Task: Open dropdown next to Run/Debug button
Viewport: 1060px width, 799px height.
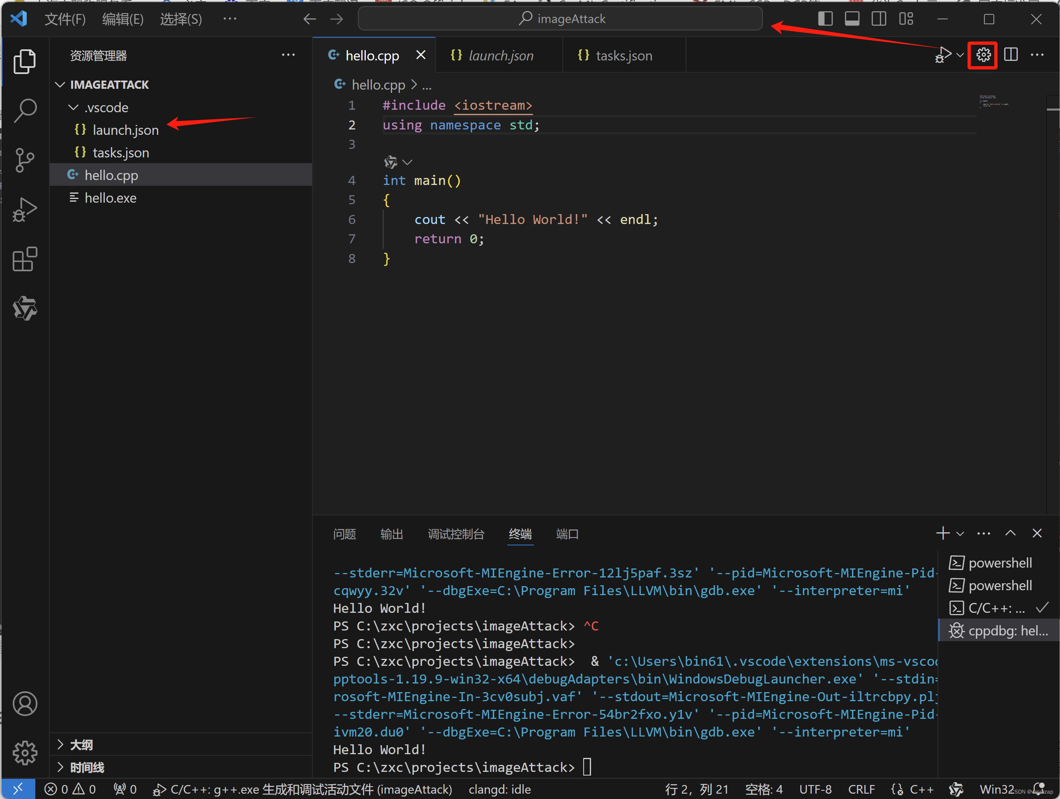Action: pos(960,55)
